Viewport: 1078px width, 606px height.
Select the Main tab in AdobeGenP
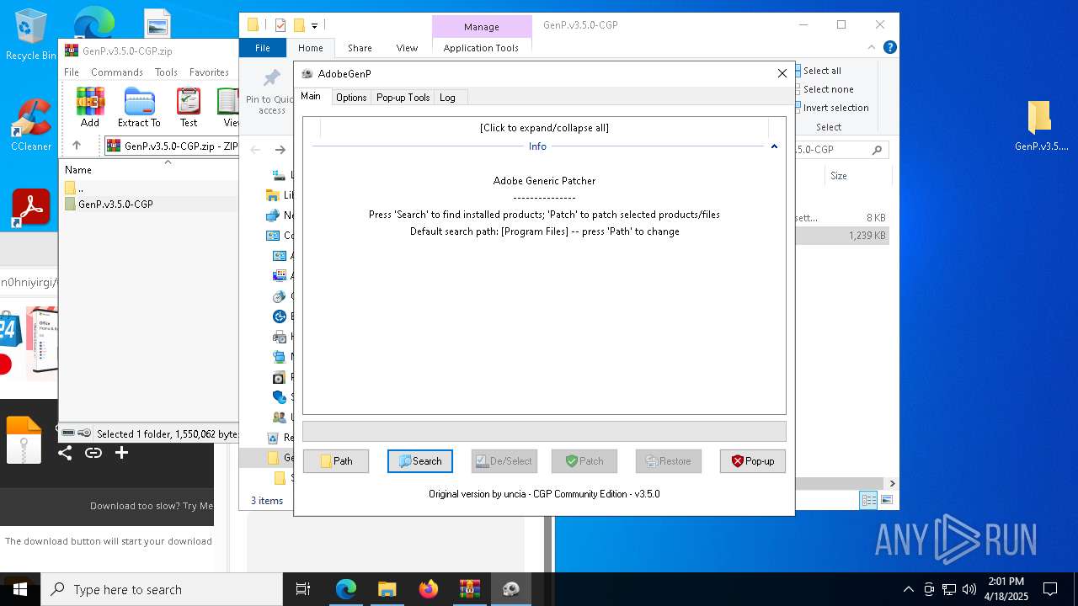(311, 96)
